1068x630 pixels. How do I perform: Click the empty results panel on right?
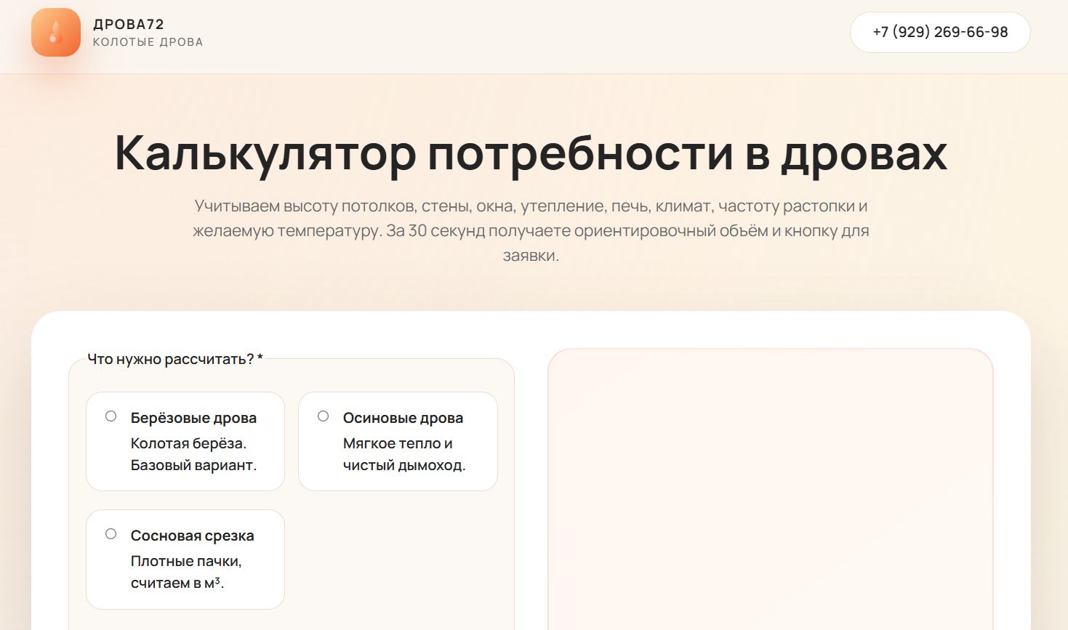tap(770, 487)
